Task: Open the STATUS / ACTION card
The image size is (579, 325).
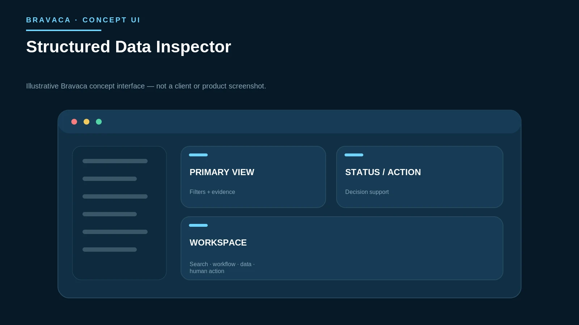Action: (x=420, y=177)
